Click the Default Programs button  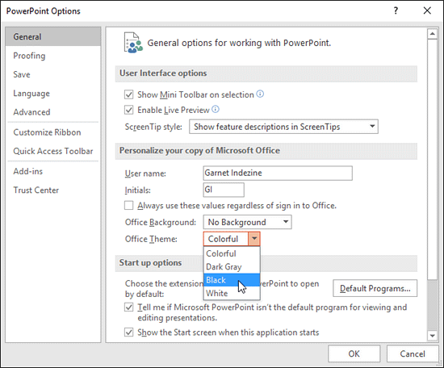tap(375, 288)
